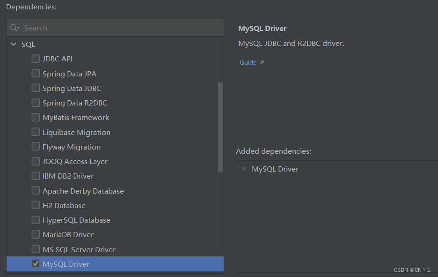Click the dependency list scrollbar thumb
The width and height of the screenshot is (438, 277).
220,127
